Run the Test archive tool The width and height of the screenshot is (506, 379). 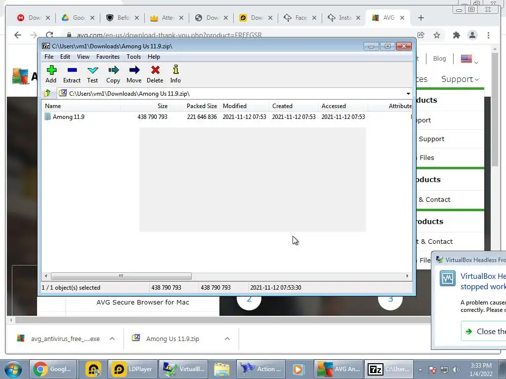tap(92, 74)
